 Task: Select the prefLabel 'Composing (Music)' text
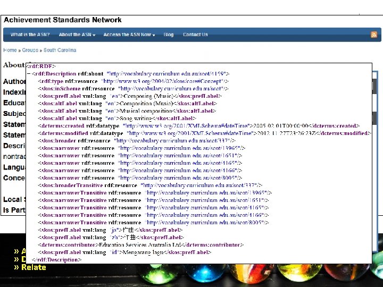[149, 96]
